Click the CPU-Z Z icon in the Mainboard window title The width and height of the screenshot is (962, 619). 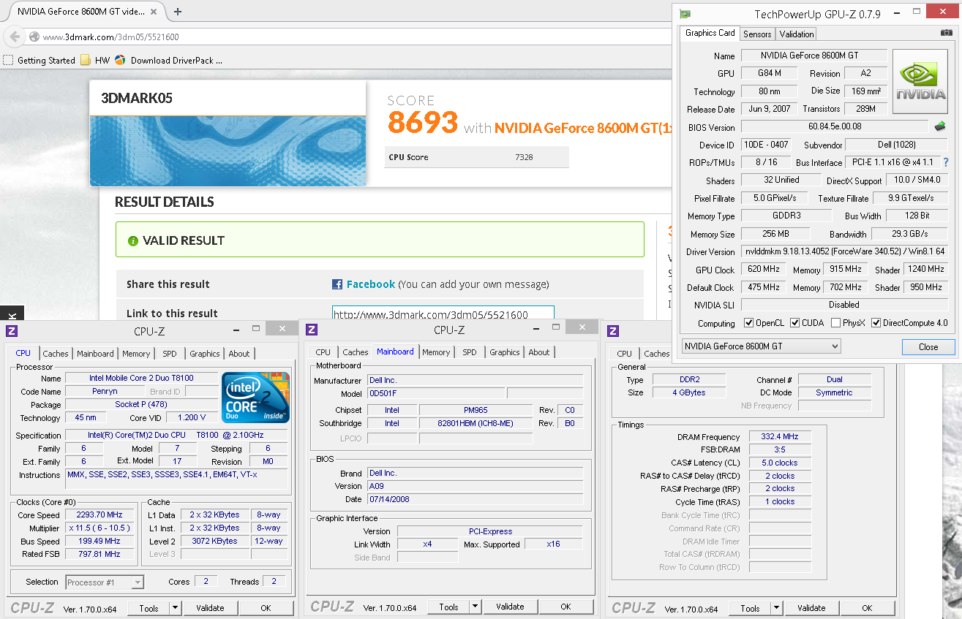(312, 330)
